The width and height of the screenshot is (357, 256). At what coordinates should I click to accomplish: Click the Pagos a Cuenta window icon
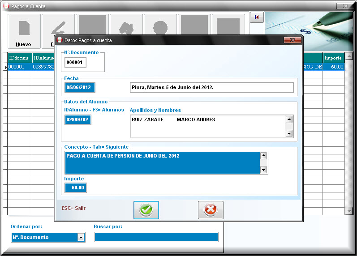pos(6,6)
